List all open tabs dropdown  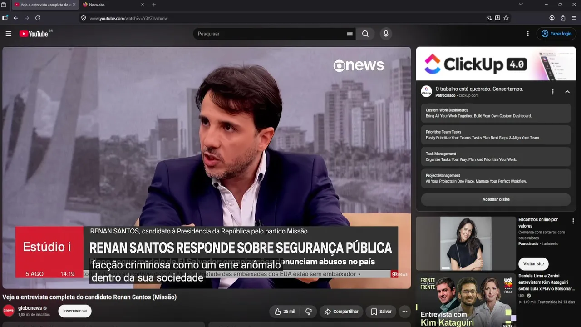(x=521, y=5)
